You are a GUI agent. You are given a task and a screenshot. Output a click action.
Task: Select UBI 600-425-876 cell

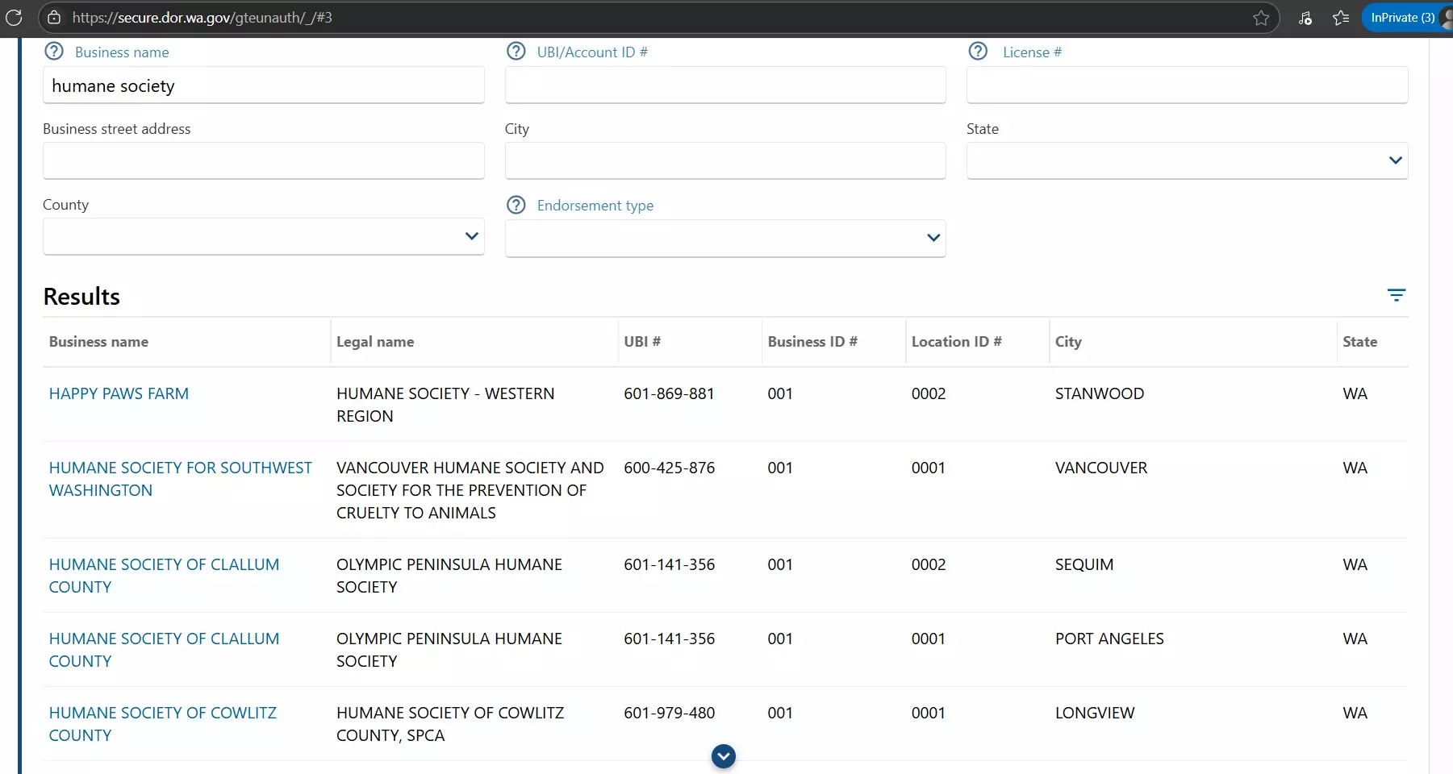point(669,468)
